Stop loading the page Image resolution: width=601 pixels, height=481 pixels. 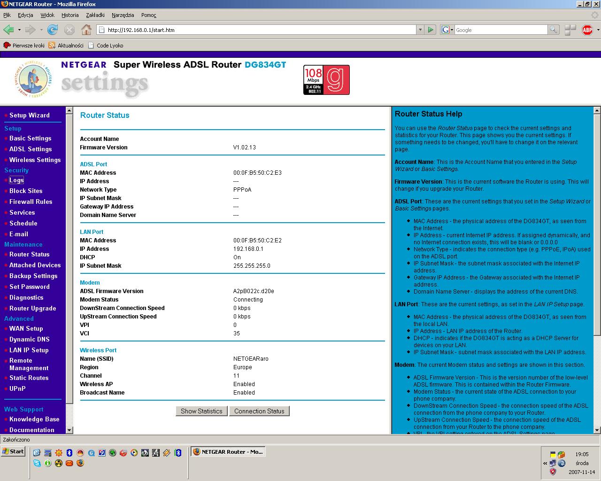tap(69, 29)
